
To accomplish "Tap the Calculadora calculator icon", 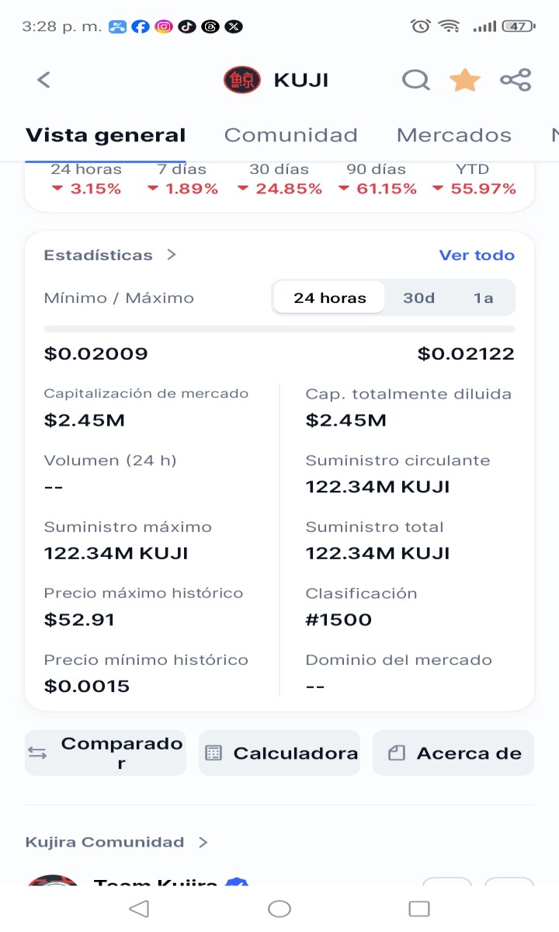I will tap(214, 753).
